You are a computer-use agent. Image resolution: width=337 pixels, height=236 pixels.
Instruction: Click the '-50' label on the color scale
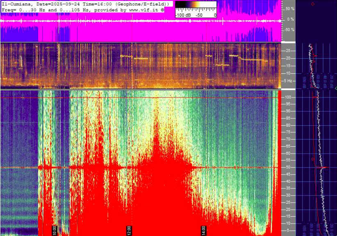coord(199,15)
